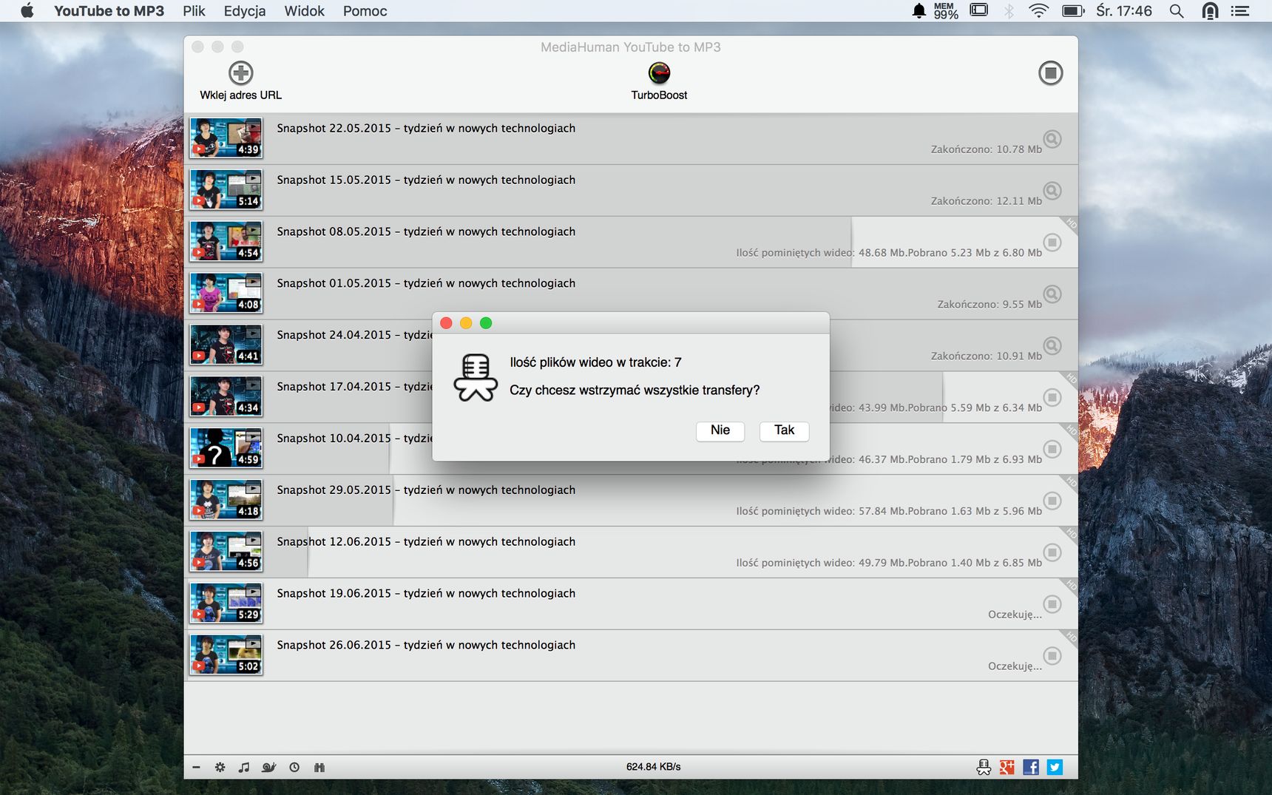Close the dialog with red button
Image resolution: width=1272 pixels, height=795 pixels.
pyautogui.click(x=446, y=323)
